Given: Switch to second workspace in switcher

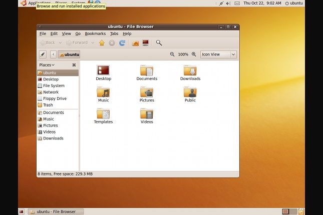Looking at the screenshot, I should (x=293, y=211).
